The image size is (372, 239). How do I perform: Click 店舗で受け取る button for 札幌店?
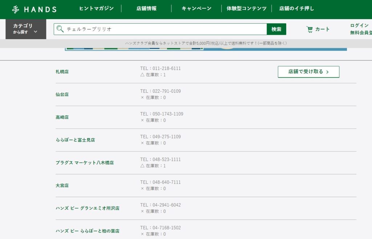(309, 72)
